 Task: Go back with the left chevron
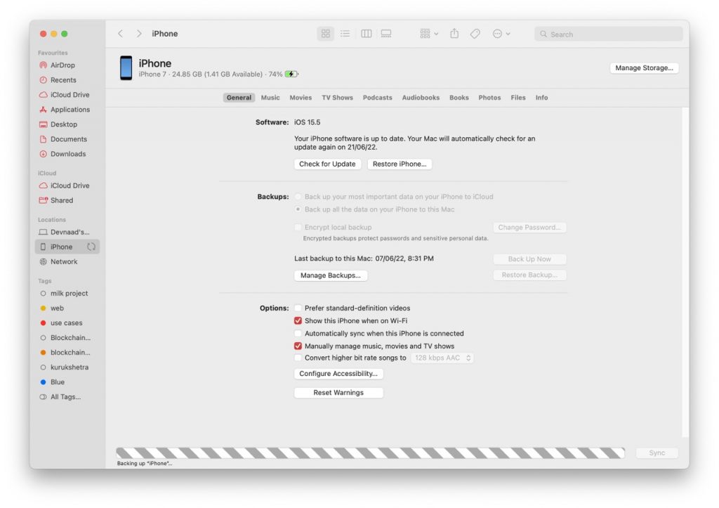point(120,34)
